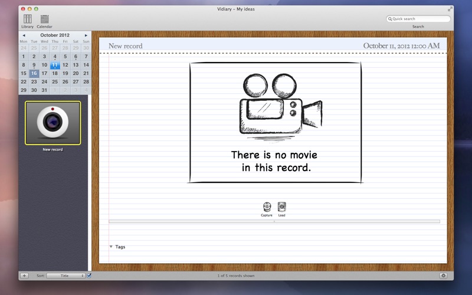472x295 pixels.
Task: Minimize the window with the yellow button
Action: click(x=29, y=9)
